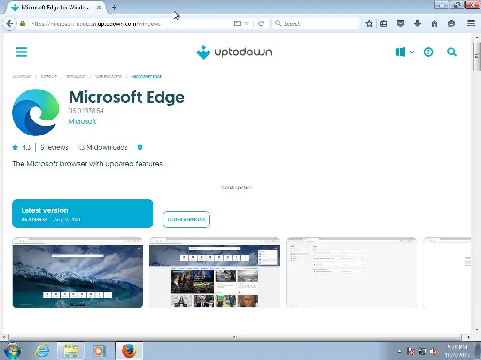Click the URL address bar field
This screenshot has height=360, width=481.
[131, 23]
